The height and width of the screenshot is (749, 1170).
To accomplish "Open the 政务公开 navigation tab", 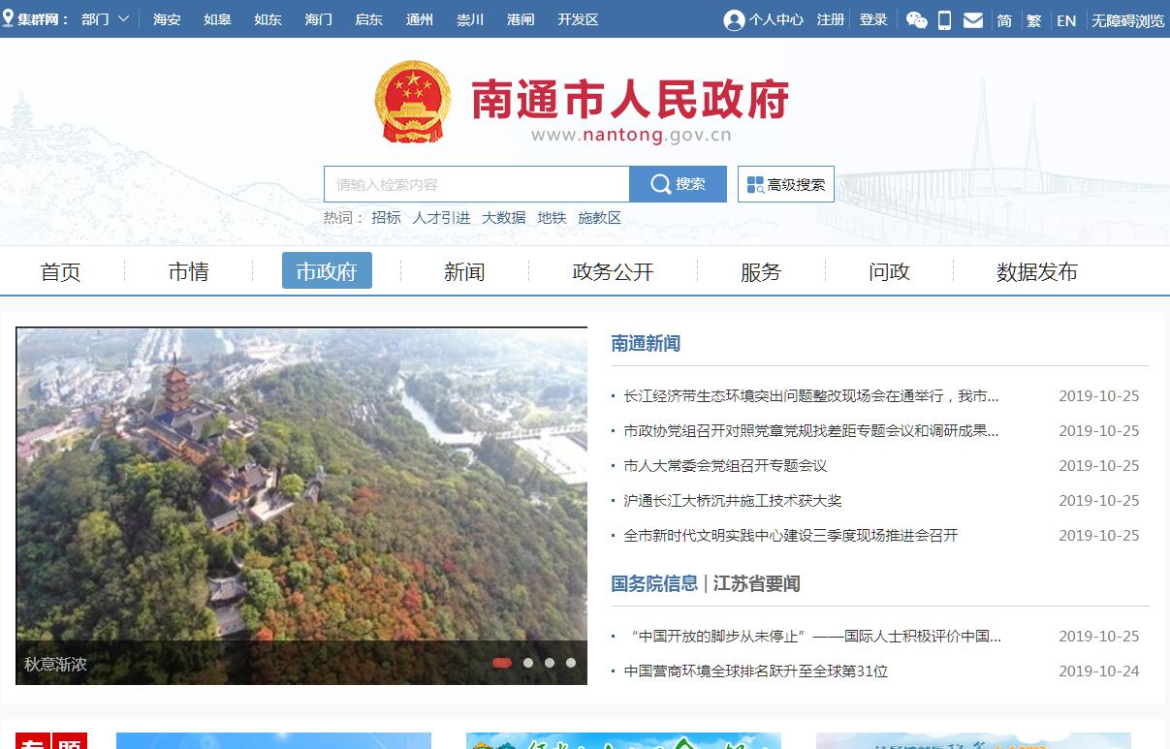I will click(x=613, y=272).
